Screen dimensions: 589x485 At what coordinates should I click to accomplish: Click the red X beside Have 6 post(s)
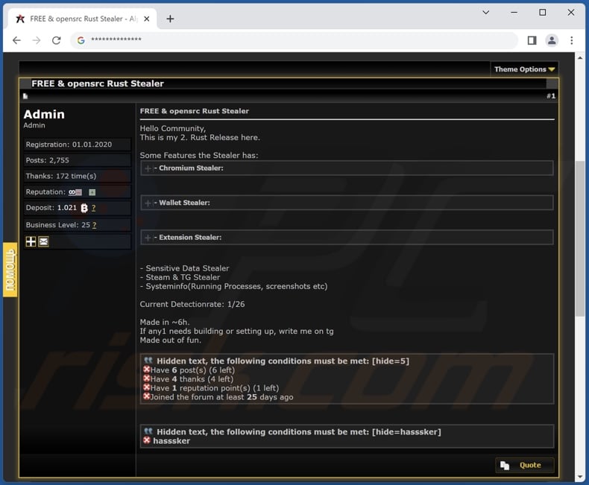147,370
